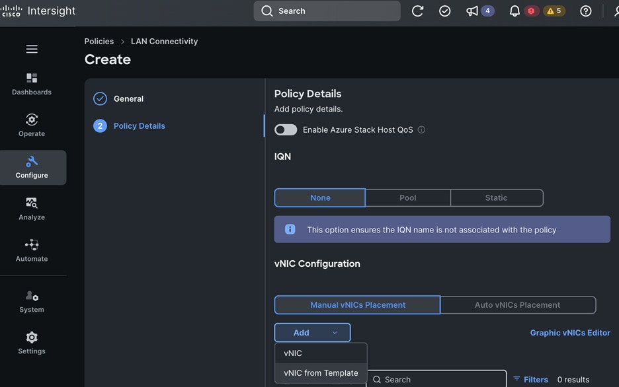Image resolution: width=619 pixels, height=387 pixels.
Task: Click the 'Create' page title
Action: (x=107, y=59)
